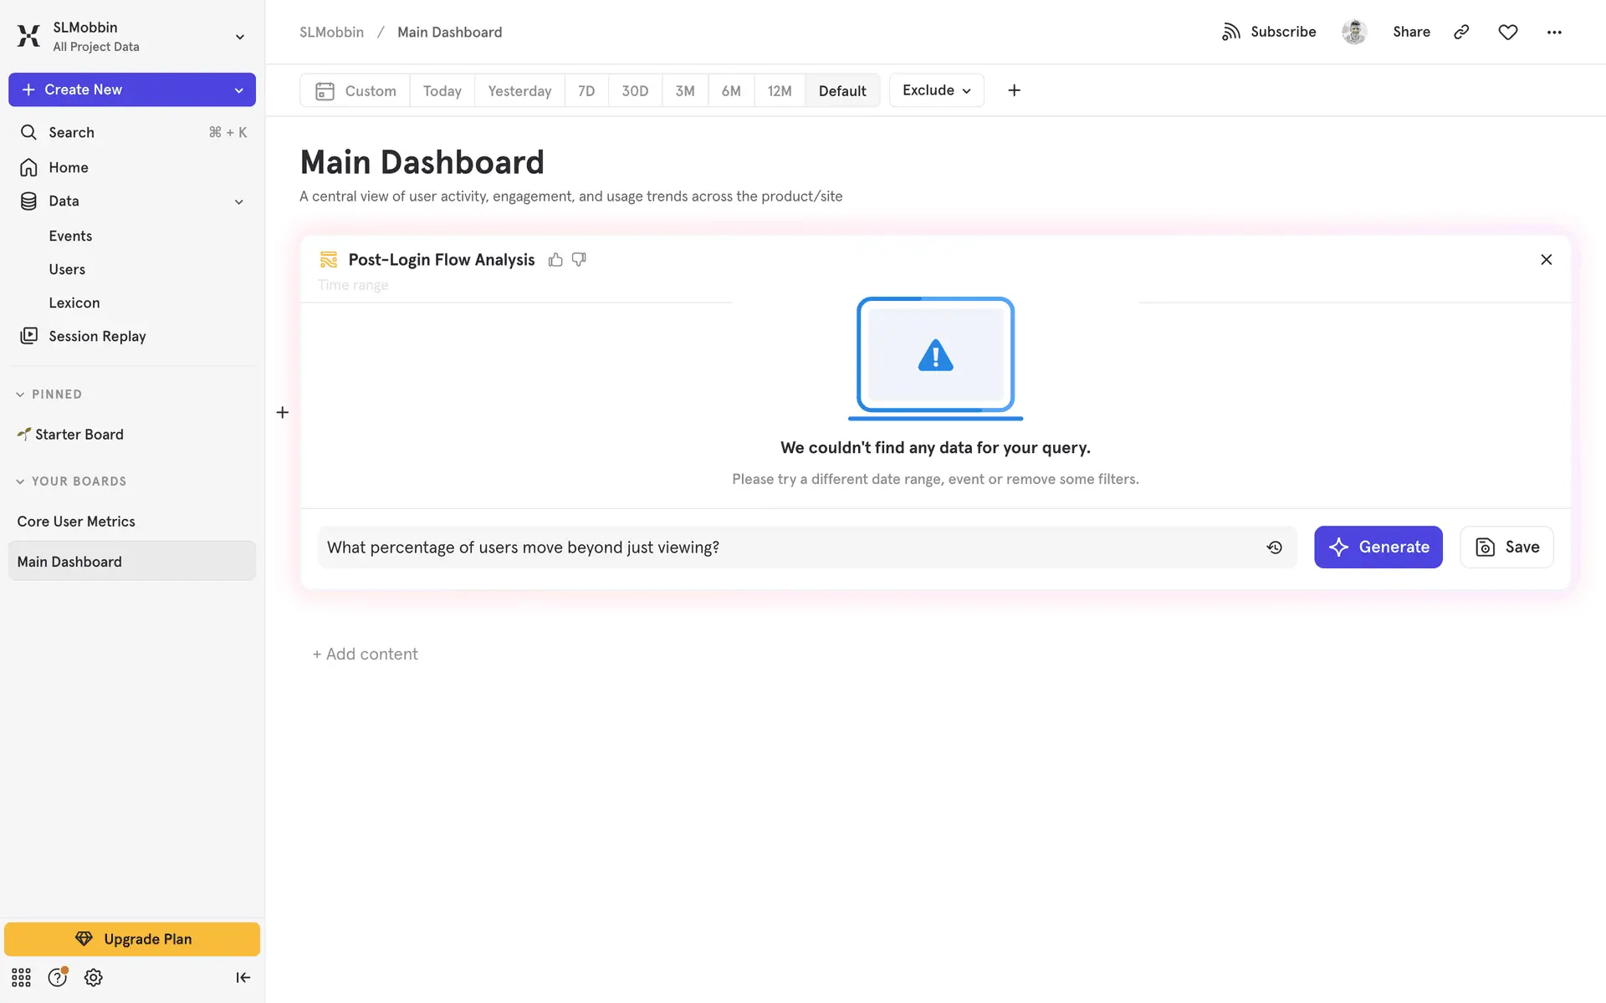
Task: Select the 30D date range tab
Action: tap(635, 90)
